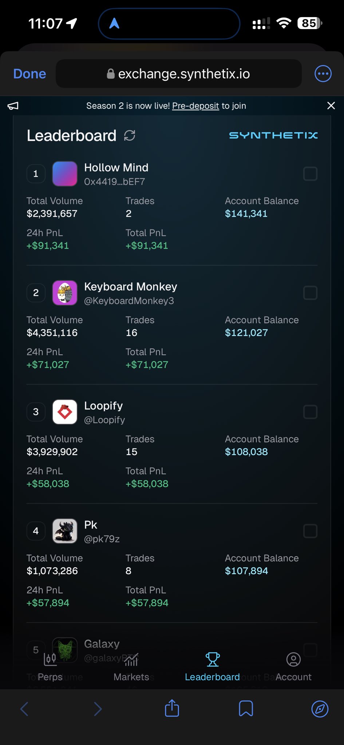Tap the Hollow Mind gradient avatar
Screen dimensions: 344x745
coord(65,174)
